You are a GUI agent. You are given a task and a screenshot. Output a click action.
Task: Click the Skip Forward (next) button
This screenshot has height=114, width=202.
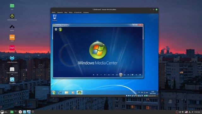coord(125,75)
